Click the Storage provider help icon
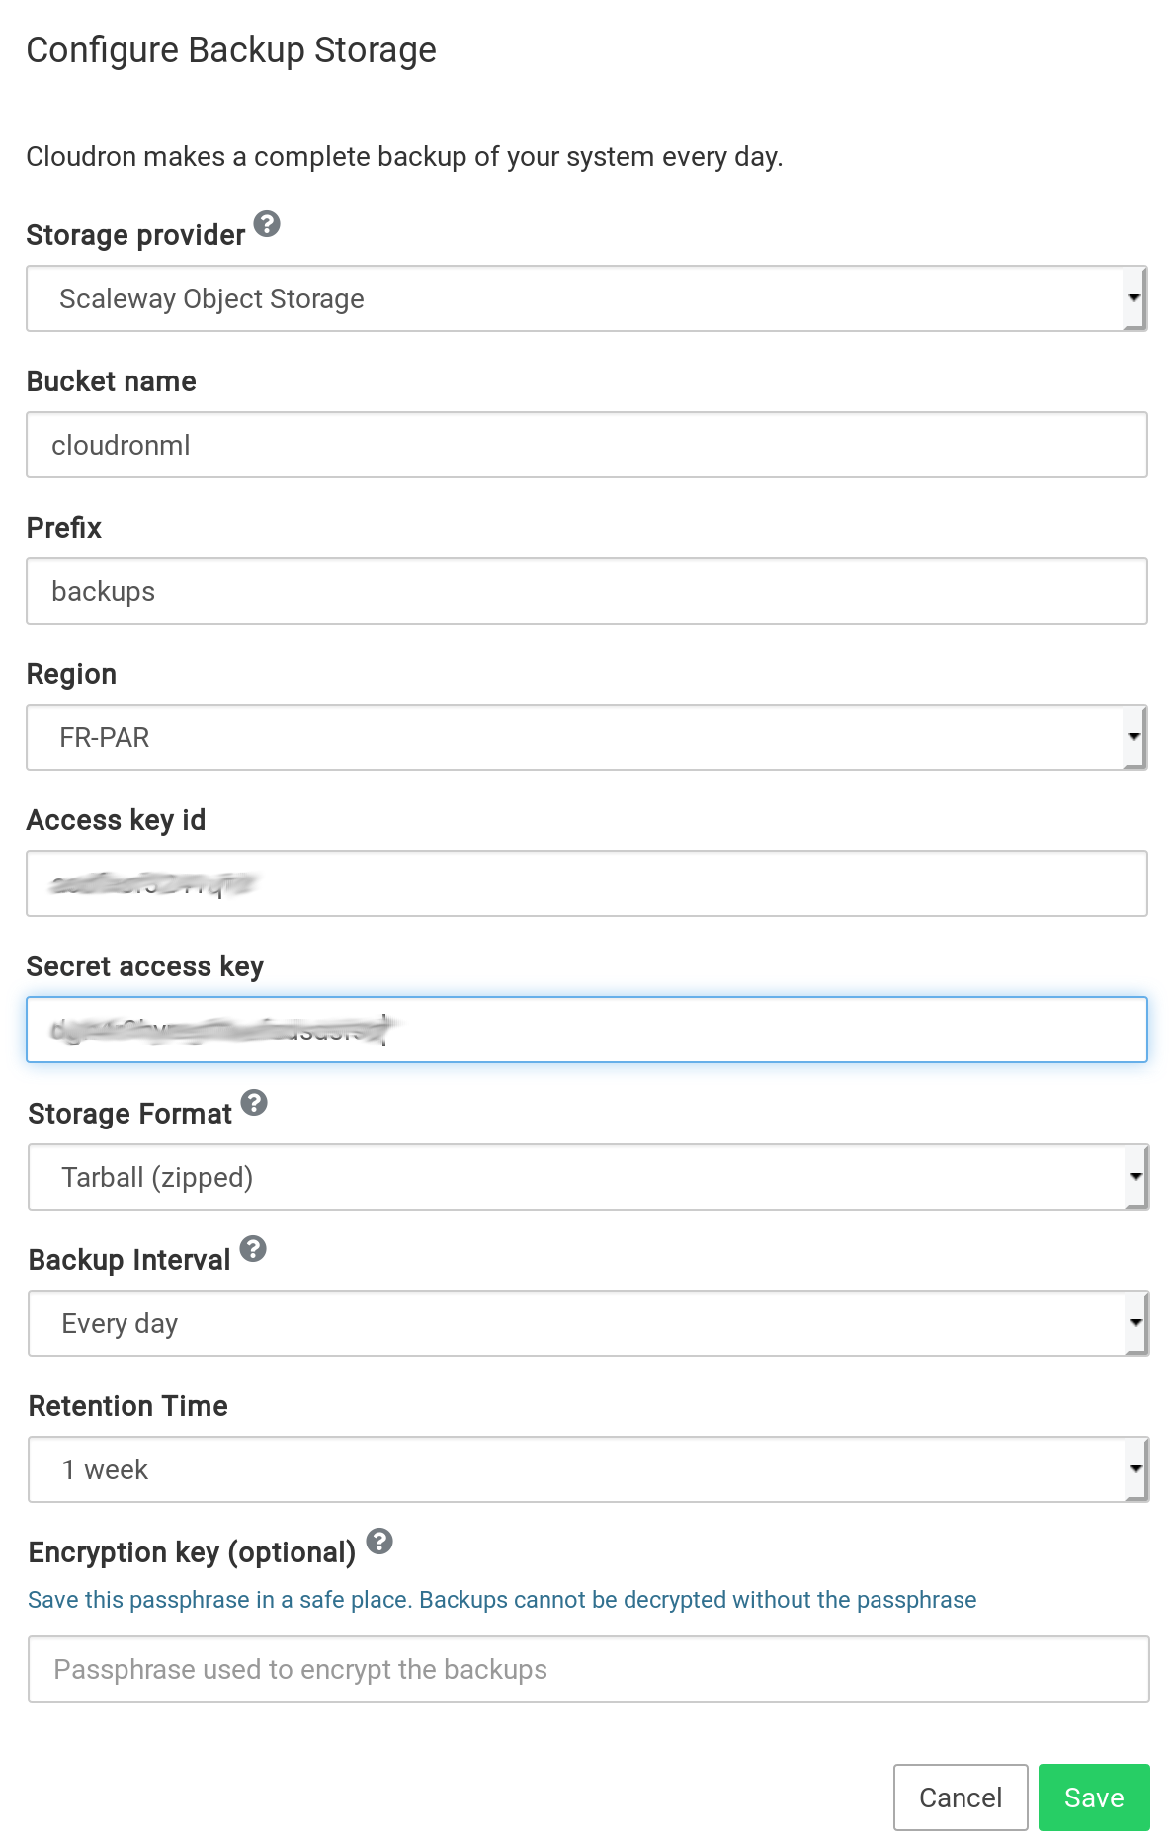The image size is (1172, 1839). point(267,224)
